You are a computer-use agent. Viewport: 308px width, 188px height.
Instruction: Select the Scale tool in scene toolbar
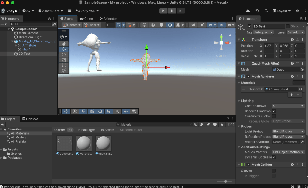tap(64, 60)
